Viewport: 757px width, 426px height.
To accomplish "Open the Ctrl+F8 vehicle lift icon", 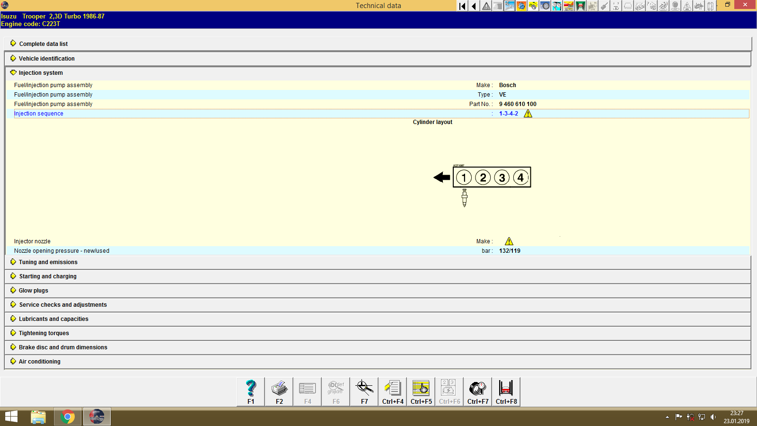I will [506, 390].
